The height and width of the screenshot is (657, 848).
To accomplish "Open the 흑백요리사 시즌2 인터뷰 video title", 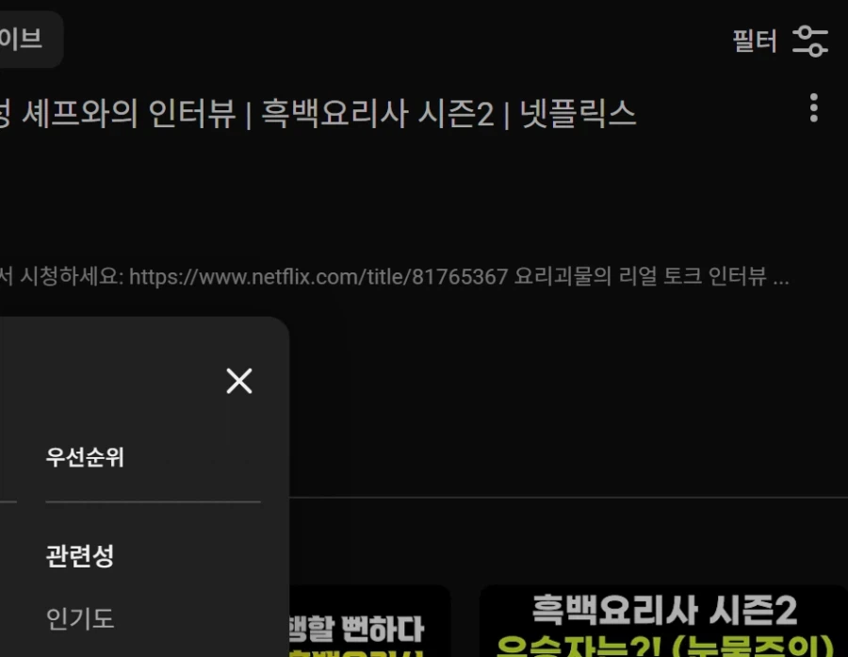I will pos(320,113).
